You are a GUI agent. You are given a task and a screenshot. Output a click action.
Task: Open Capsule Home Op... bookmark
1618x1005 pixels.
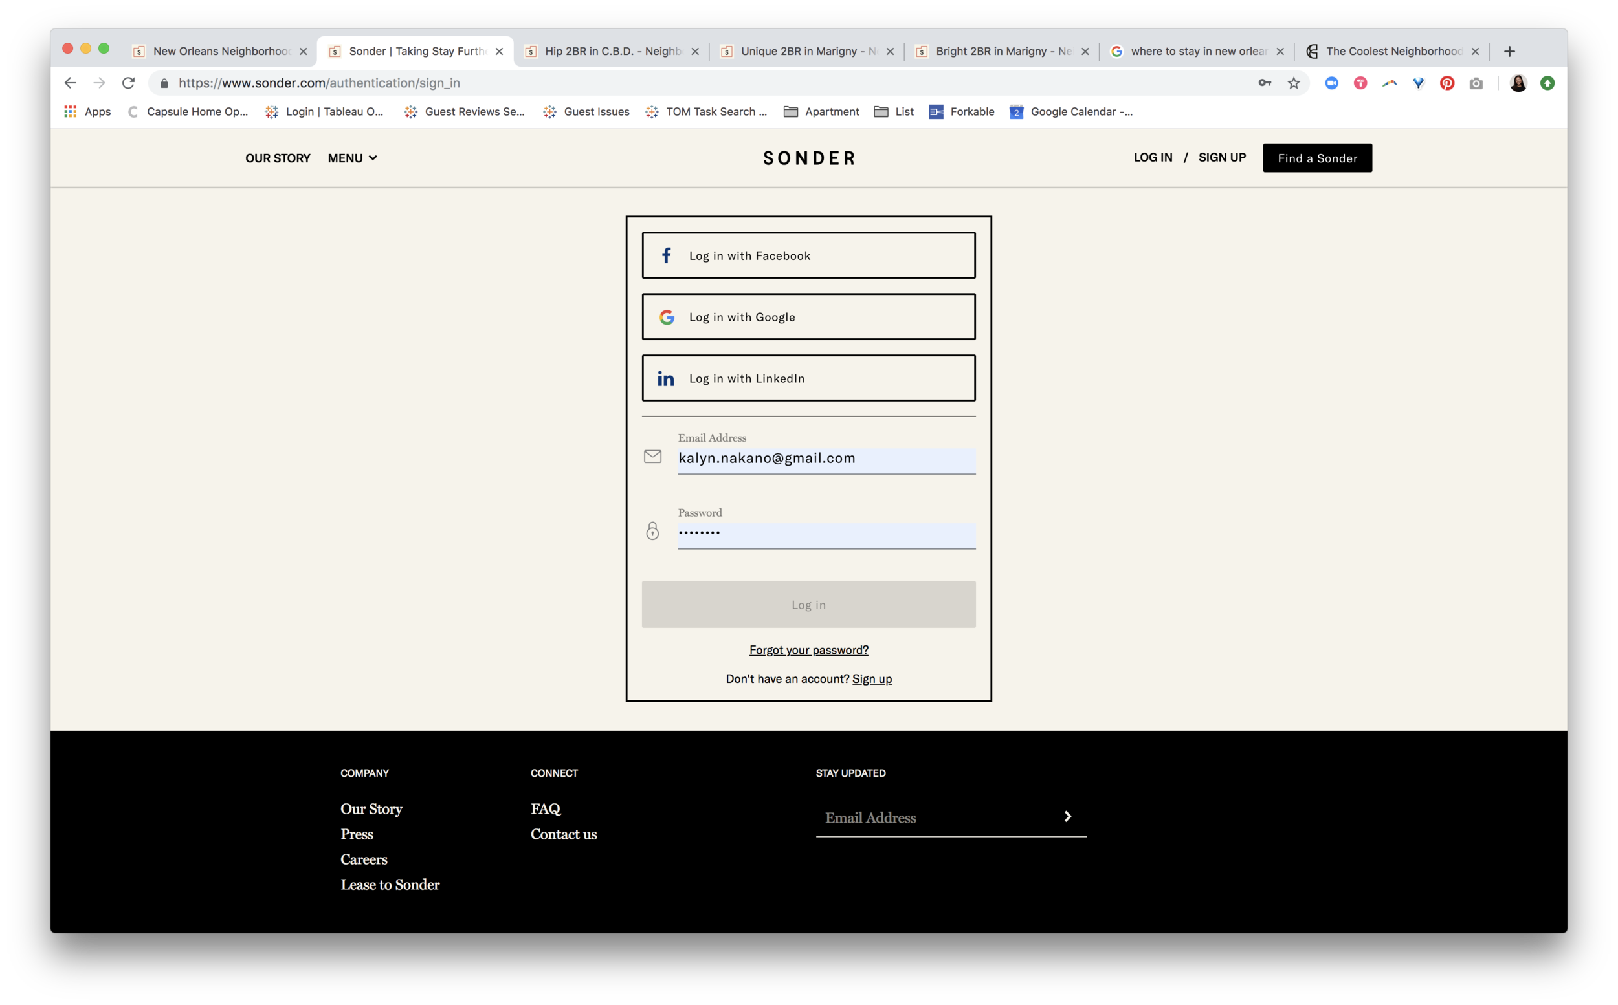(x=187, y=112)
